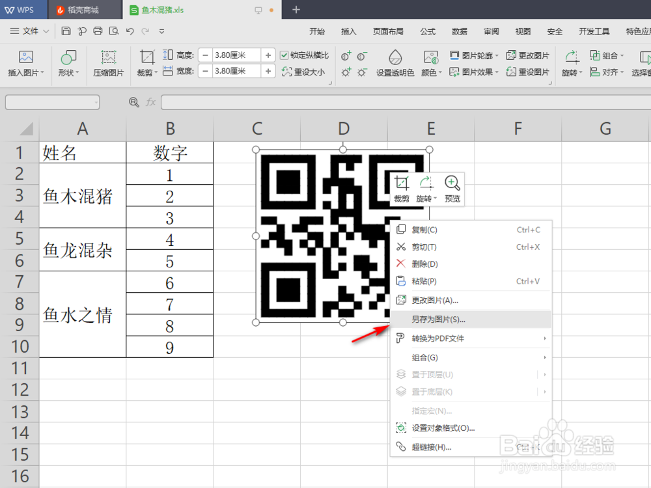
Task: Click the fx insert function icon
Action: (x=151, y=102)
